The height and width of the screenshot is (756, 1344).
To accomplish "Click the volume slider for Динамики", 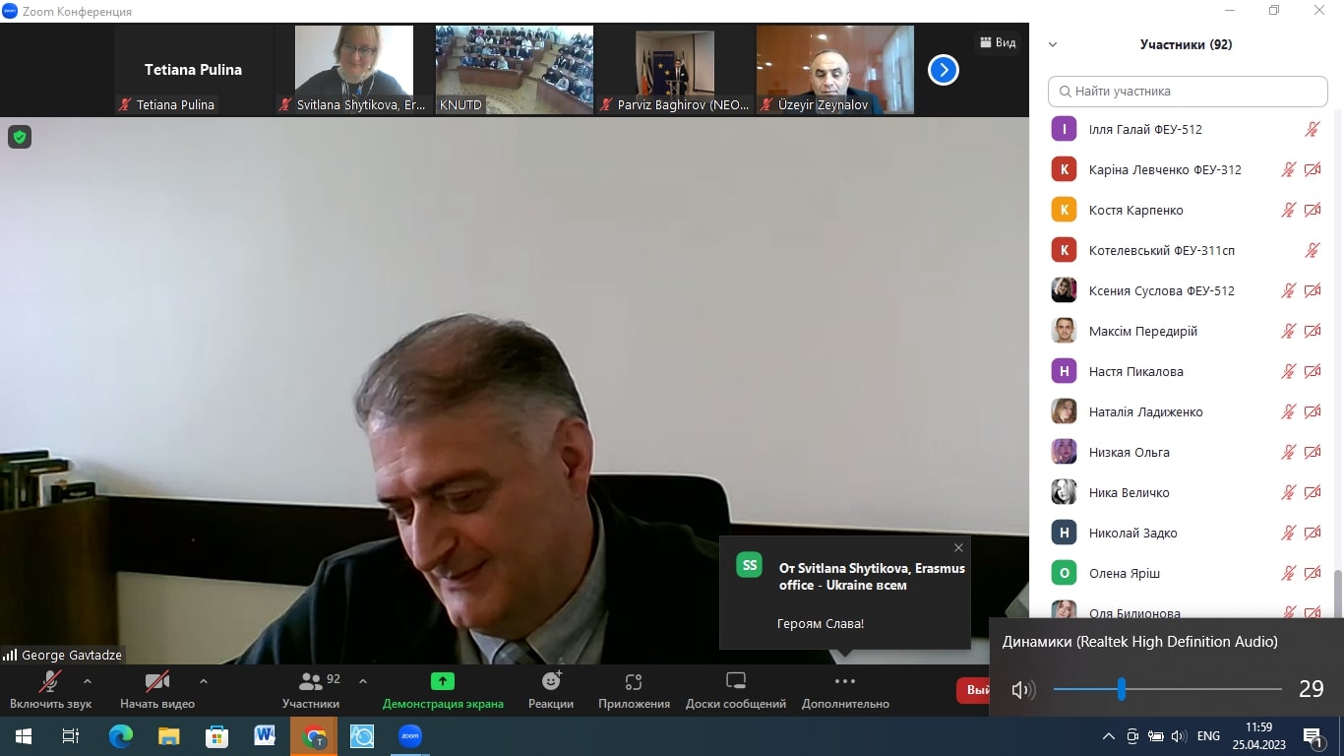I will pos(1167,689).
